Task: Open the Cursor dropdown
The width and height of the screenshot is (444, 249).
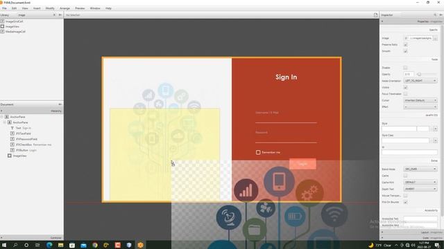Action: [420, 100]
